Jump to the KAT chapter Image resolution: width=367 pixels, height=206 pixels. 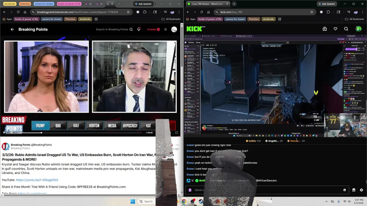pos(149,126)
